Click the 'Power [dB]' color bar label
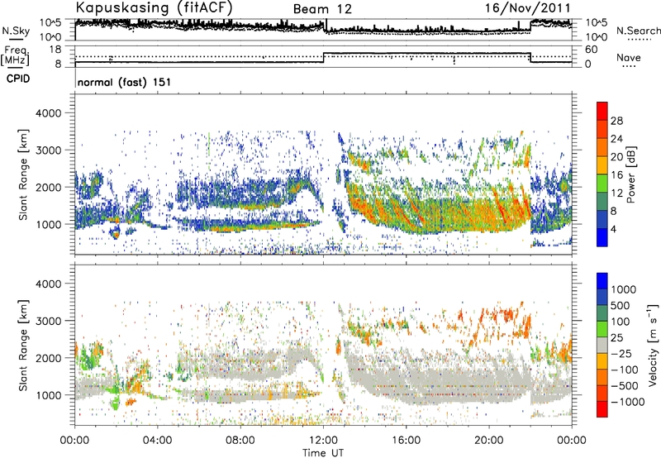661x458 pixels. coord(630,174)
